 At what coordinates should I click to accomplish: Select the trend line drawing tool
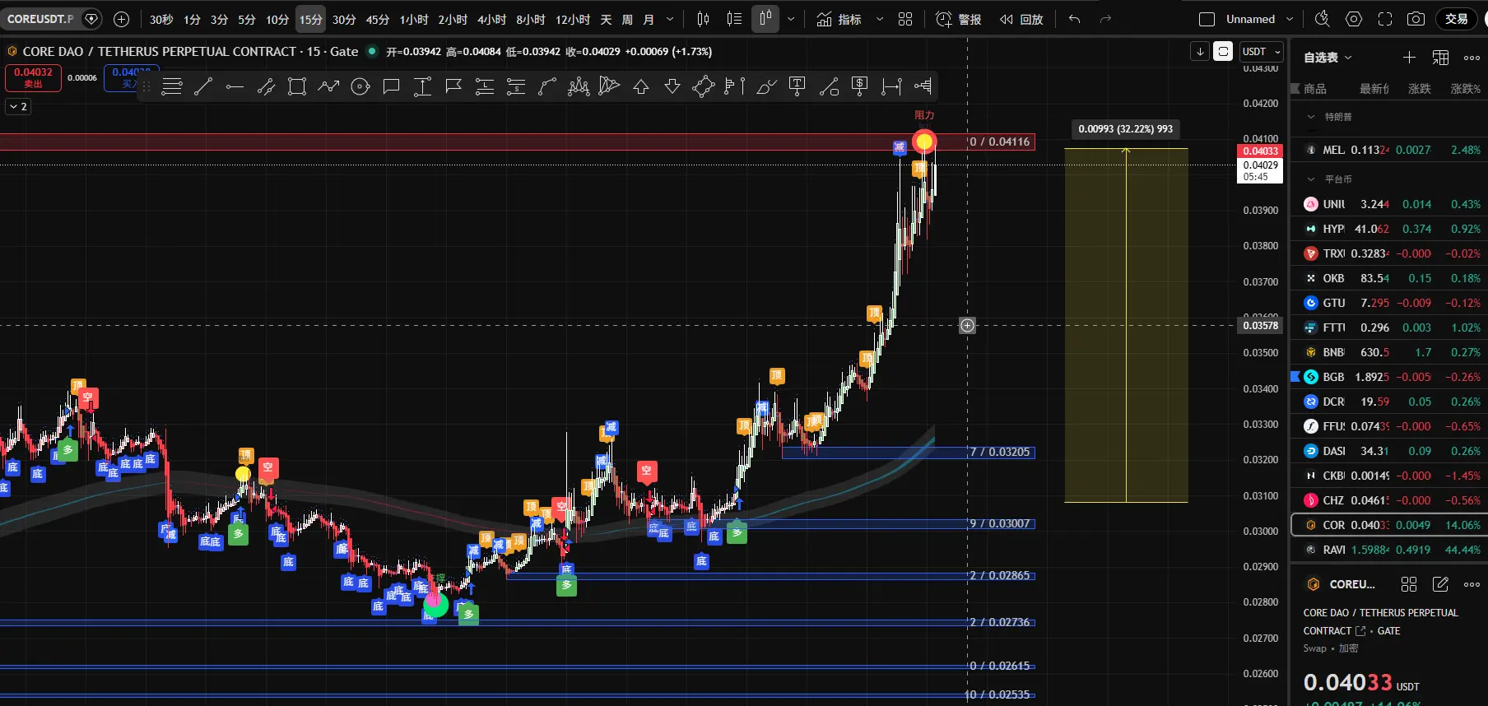tap(203, 86)
